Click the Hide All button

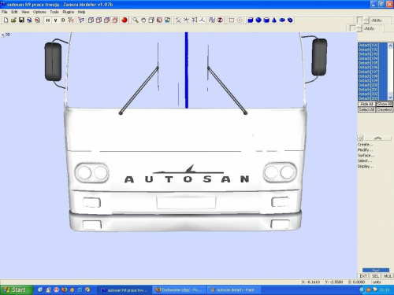click(366, 104)
